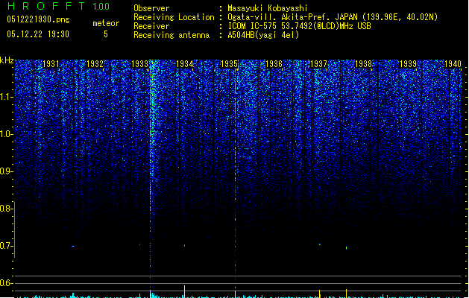Viewport: 469px width, 298px height.
Task: Click the meteor count value 5
Action: [x=106, y=34]
